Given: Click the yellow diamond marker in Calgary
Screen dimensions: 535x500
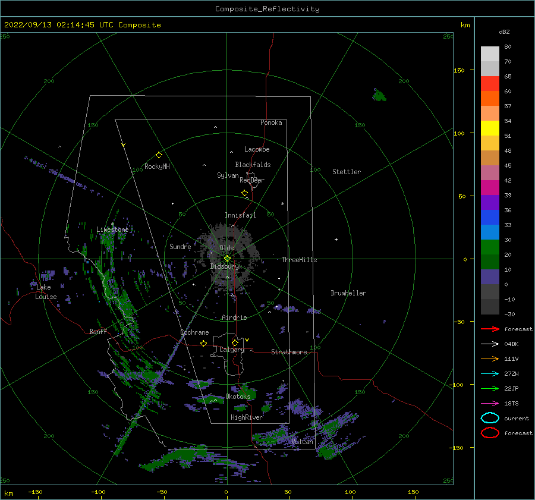Looking at the screenshot, I should [235, 342].
